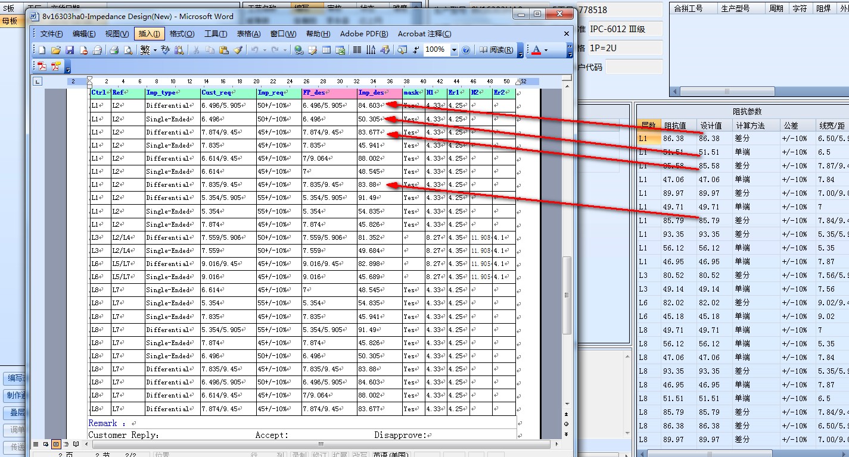The width and height of the screenshot is (849, 457).
Task: Click value 88.002 in first L1 Differential row
Action: tap(369, 158)
